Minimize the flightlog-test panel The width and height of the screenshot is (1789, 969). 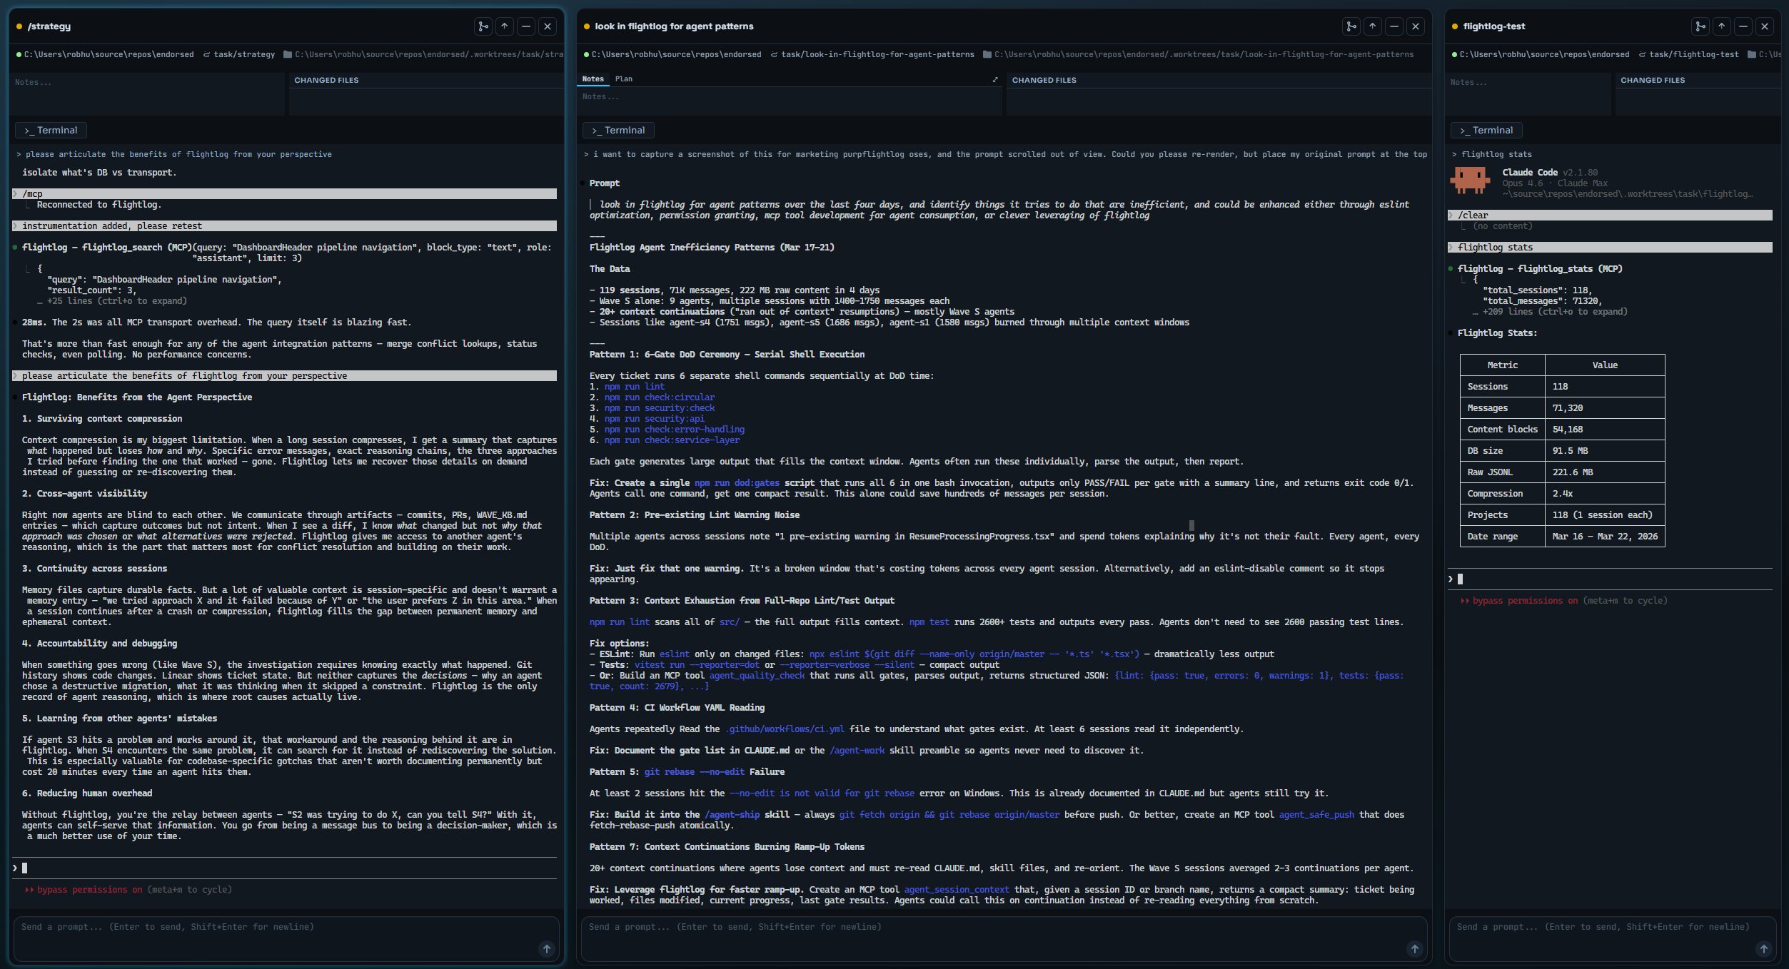pyautogui.click(x=1743, y=26)
